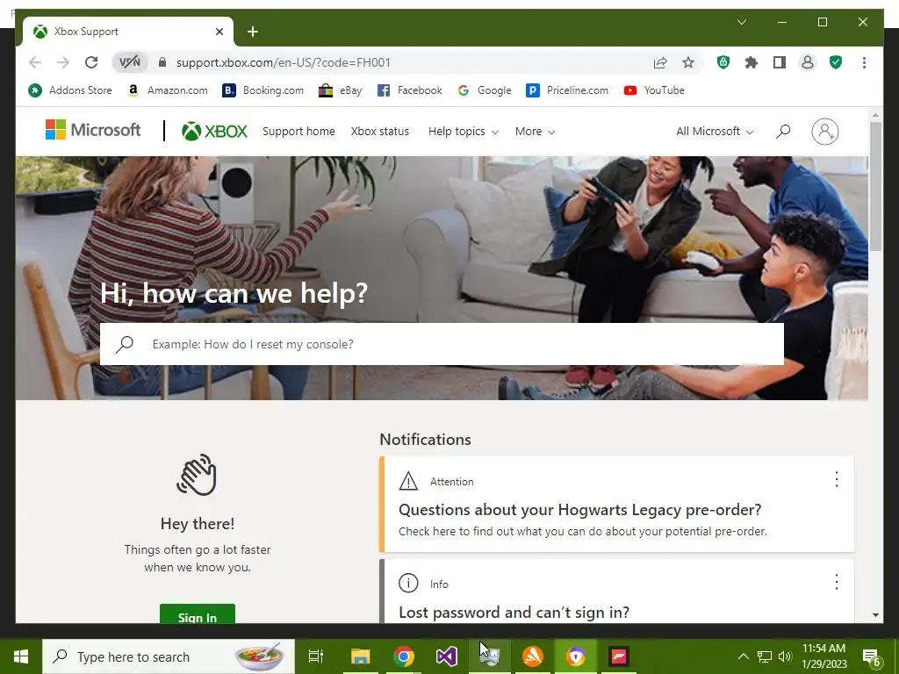This screenshot has height=674, width=899.
Task: Open Facebook bookmark
Action: 409,90
